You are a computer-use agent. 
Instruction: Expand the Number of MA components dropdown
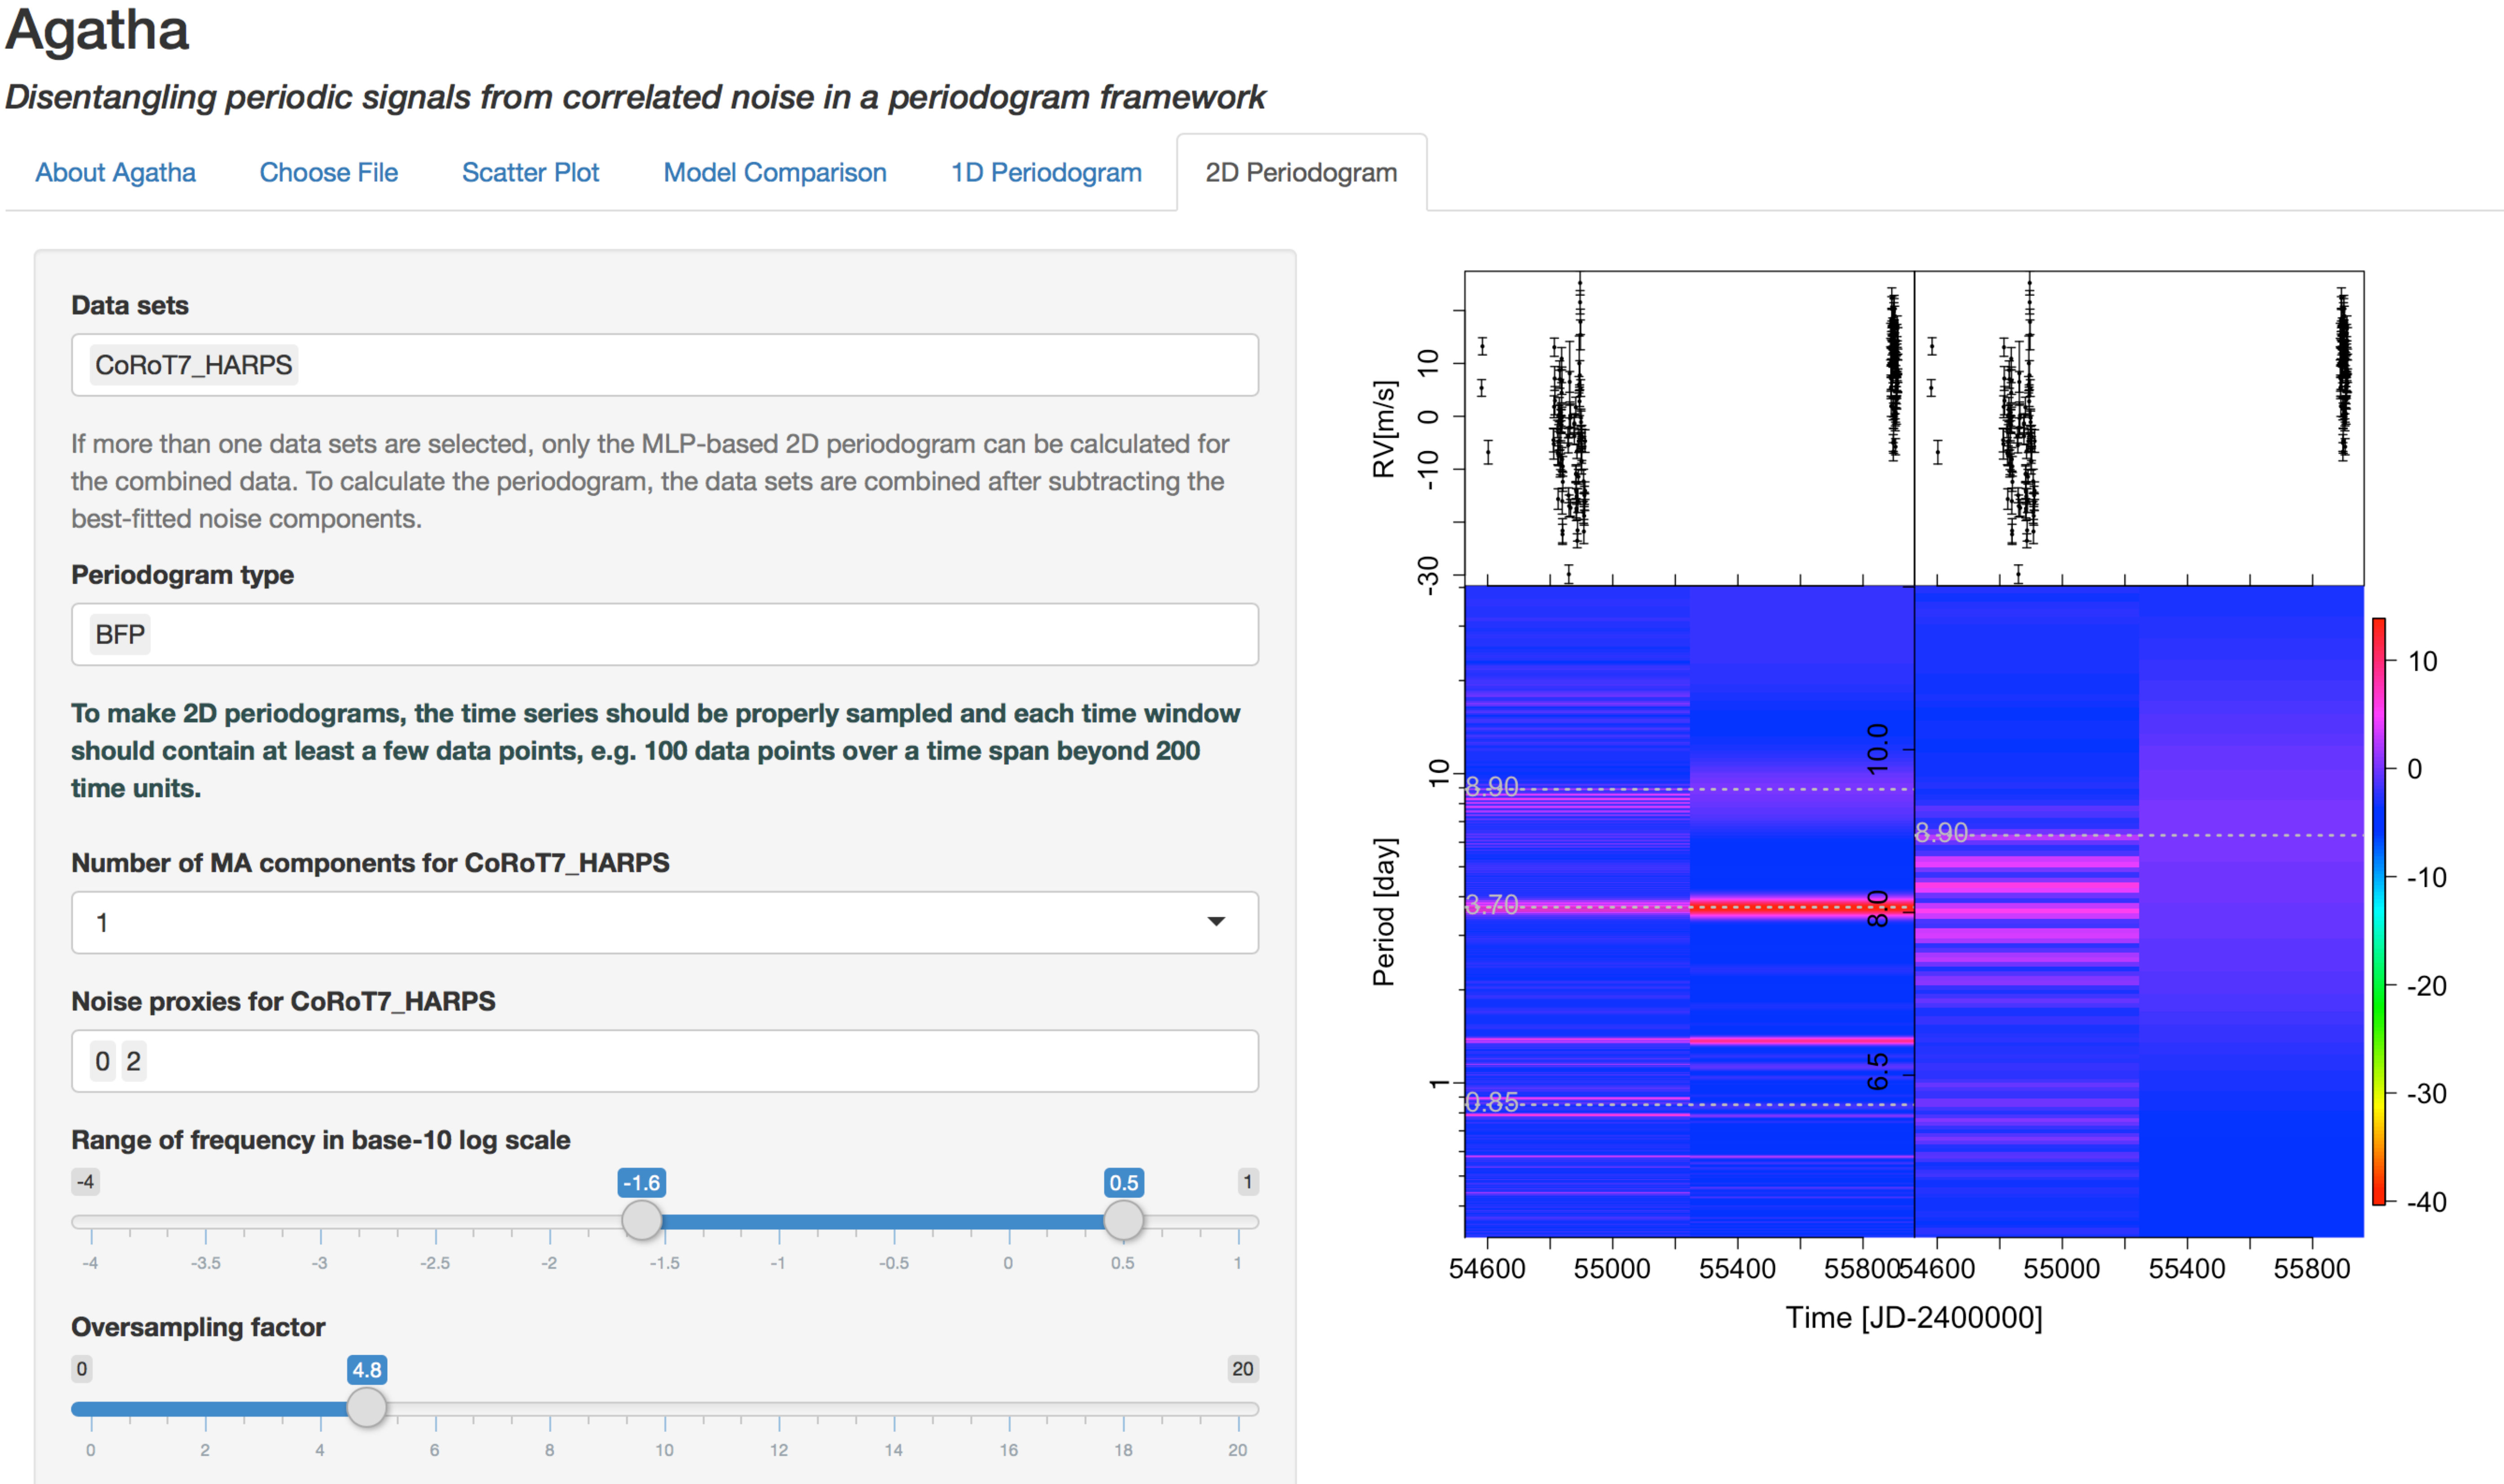coord(665,922)
